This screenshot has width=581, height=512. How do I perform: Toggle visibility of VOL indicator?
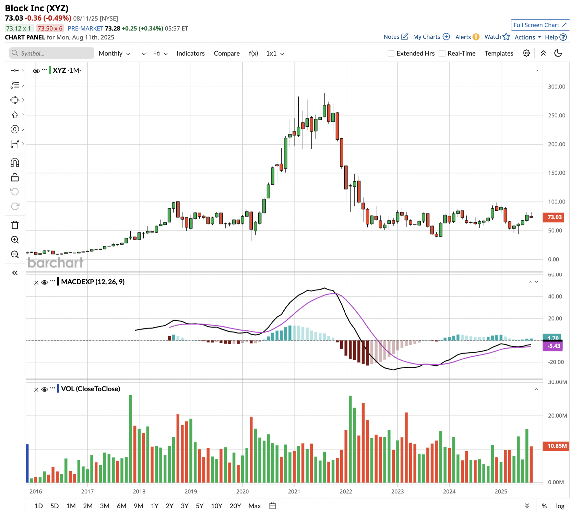[x=44, y=389]
